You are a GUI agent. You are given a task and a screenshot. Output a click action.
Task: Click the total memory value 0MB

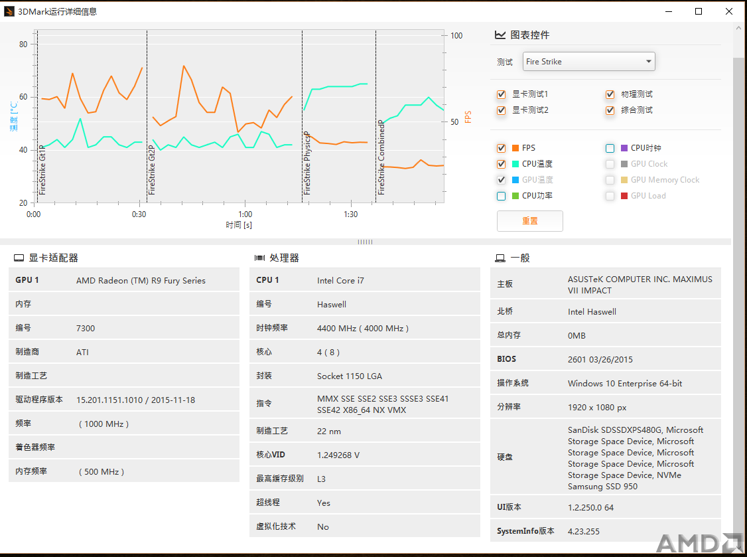(x=577, y=336)
